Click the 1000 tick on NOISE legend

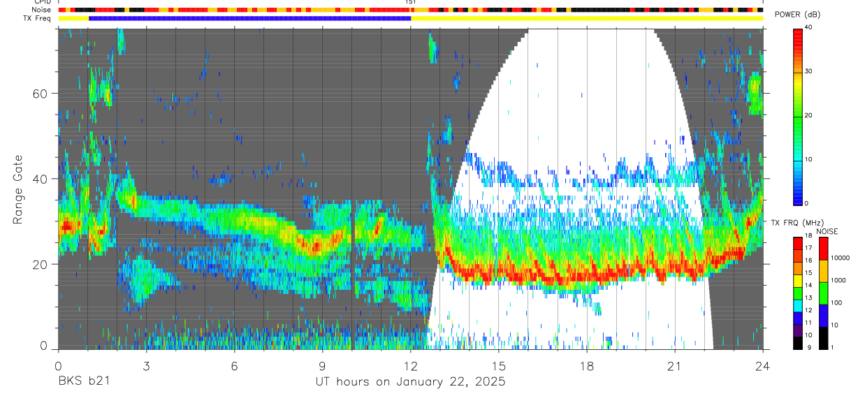tap(838, 281)
